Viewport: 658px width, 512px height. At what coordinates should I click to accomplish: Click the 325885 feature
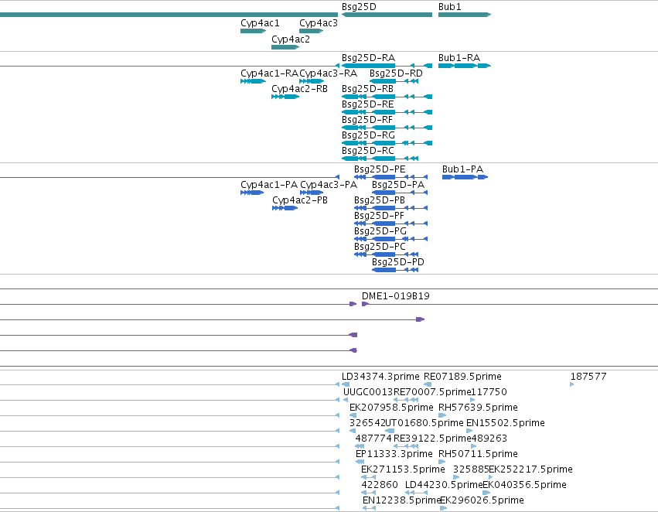point(456,478)
